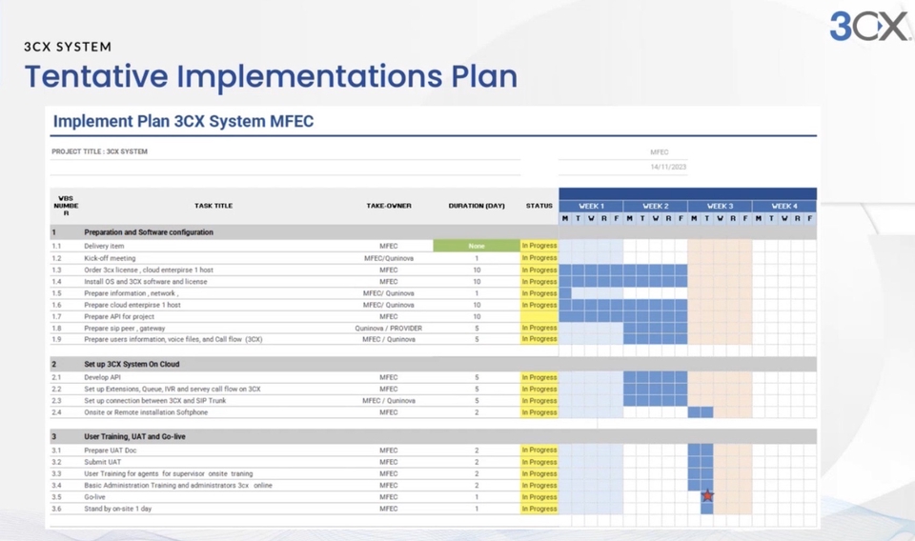
Task: Click 'In Progress' status for Submit UAT
Action: tap(539, 462)
